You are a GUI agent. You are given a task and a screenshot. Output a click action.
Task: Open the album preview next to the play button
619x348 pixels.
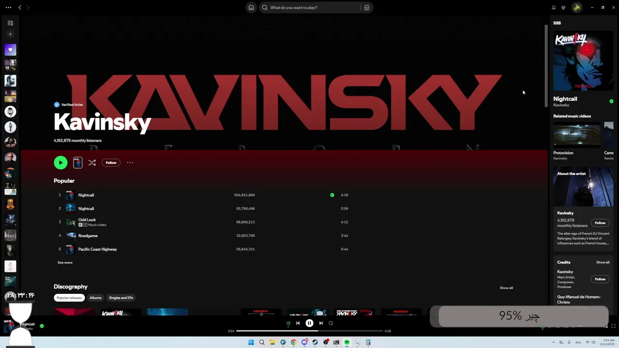click(78, 162)
